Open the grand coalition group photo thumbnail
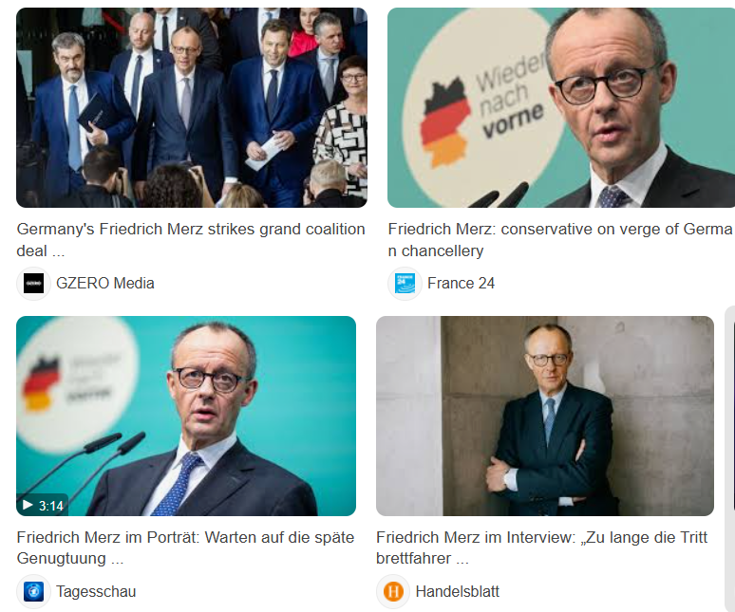 click(192, 107)
